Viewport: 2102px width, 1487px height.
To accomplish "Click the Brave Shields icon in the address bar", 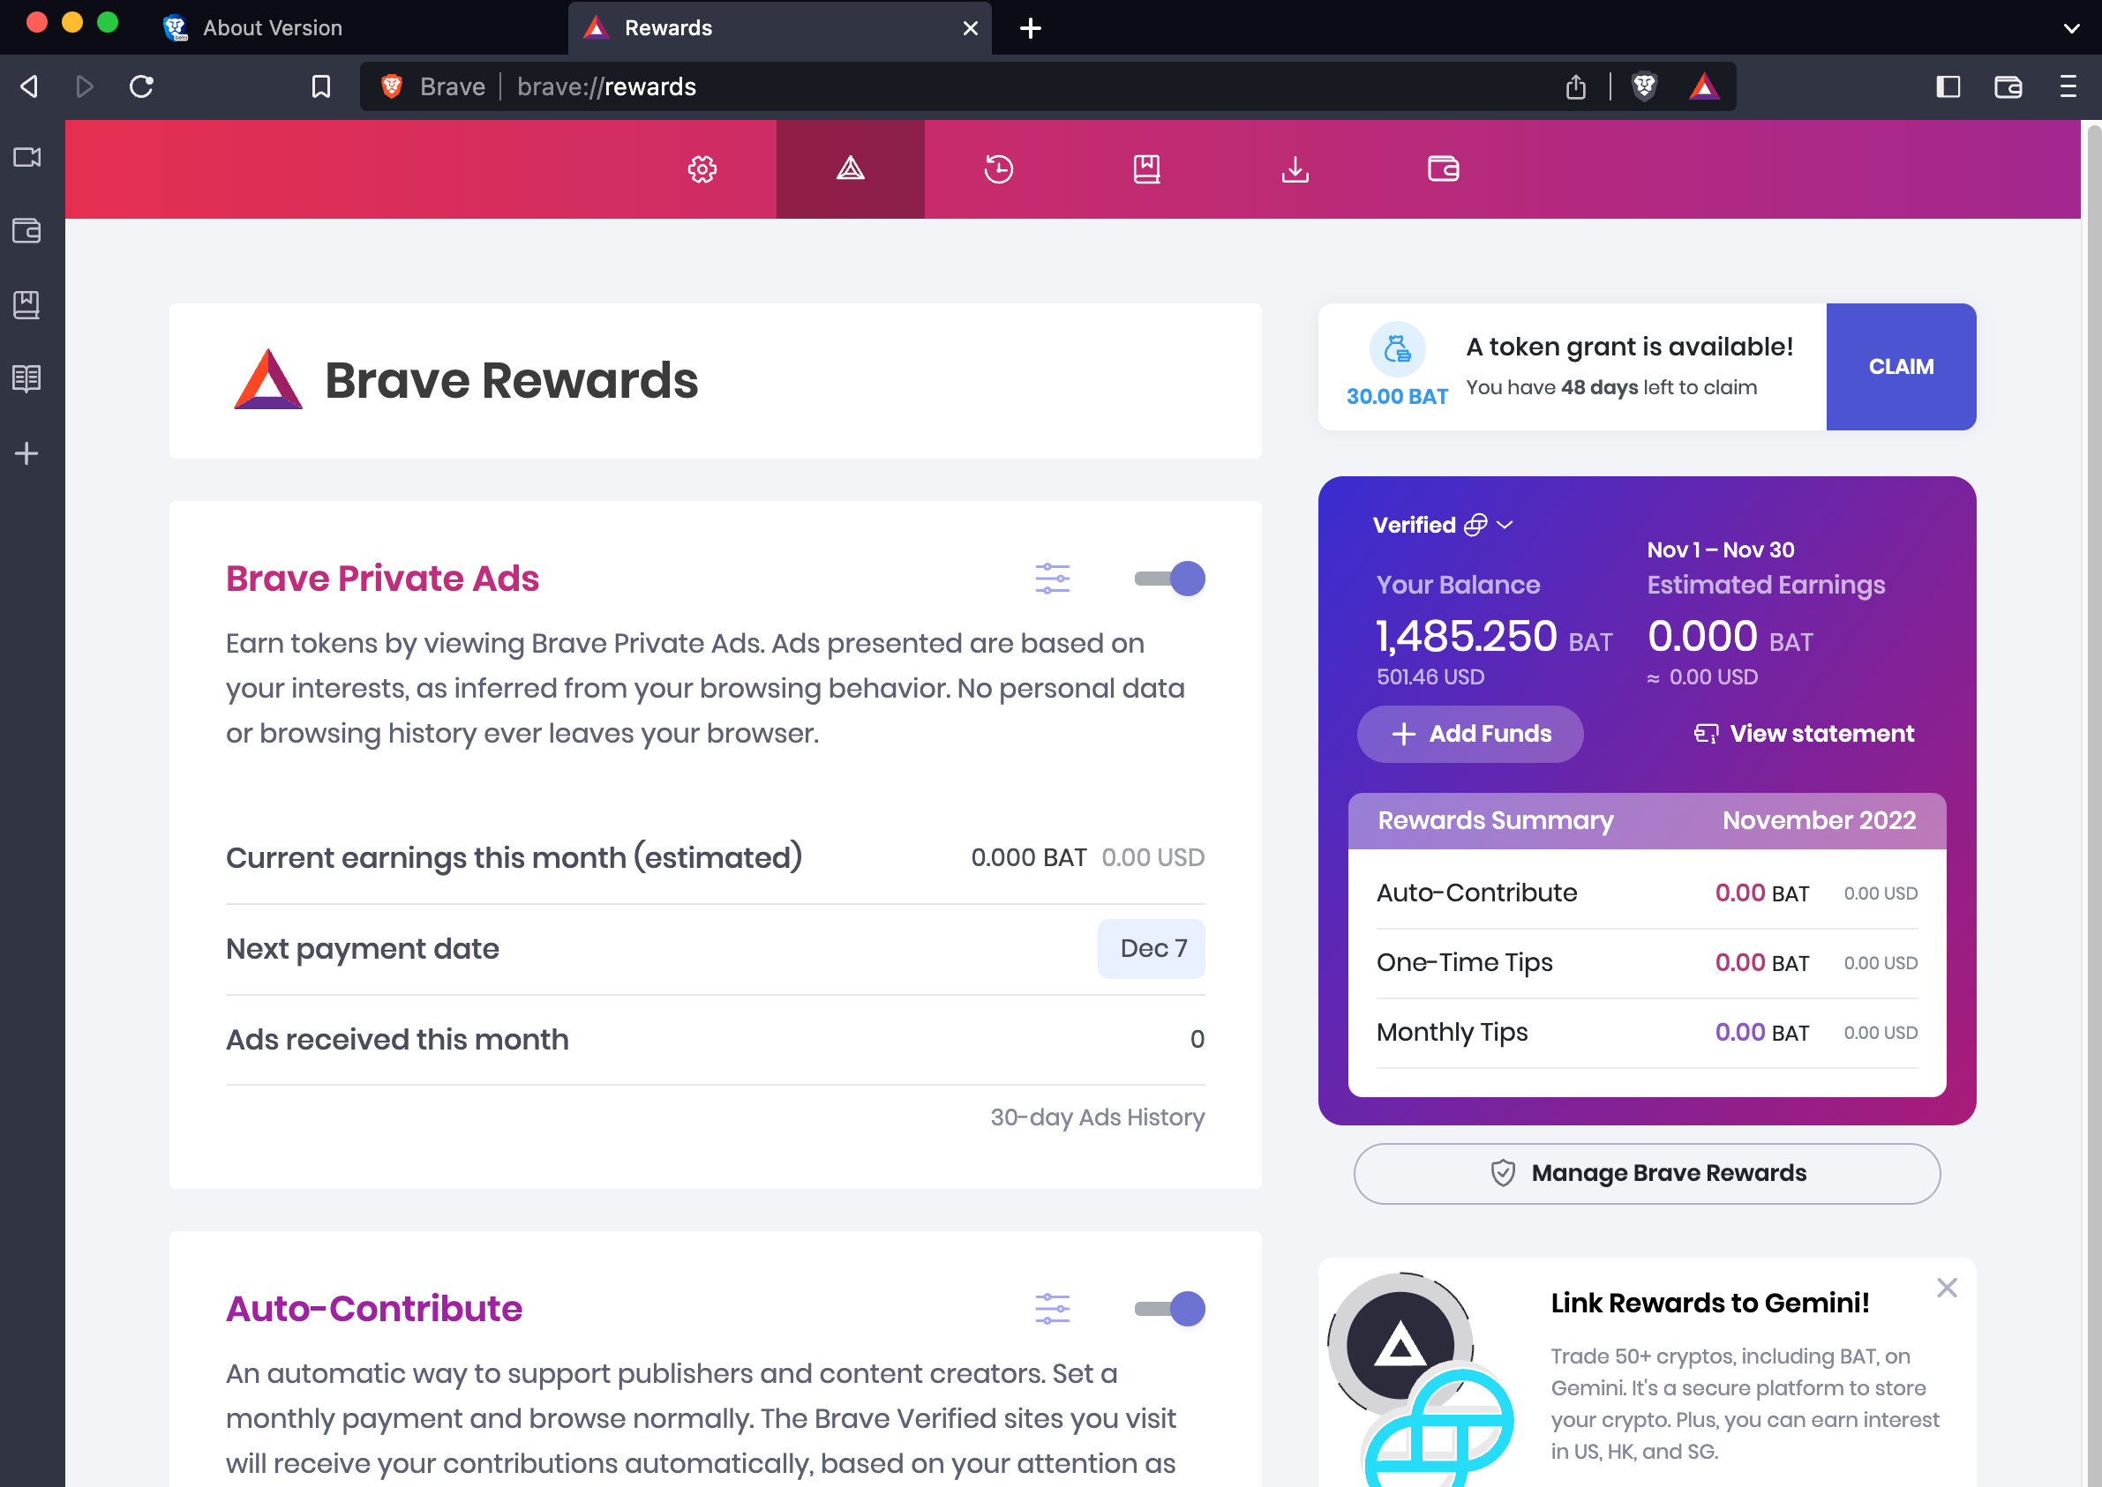I will tap(1644, 86).
